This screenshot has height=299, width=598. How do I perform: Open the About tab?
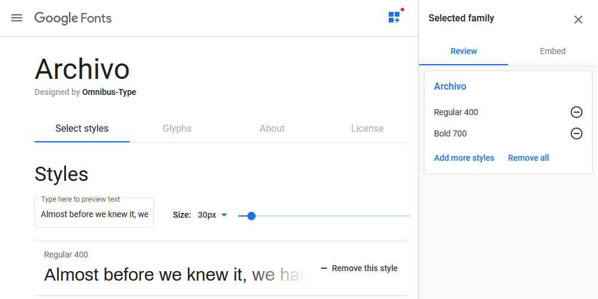(272, 129)
